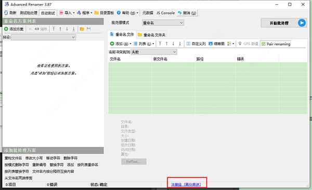
Task: Move method up arrow in the left panel
Action: coord(60,29)
